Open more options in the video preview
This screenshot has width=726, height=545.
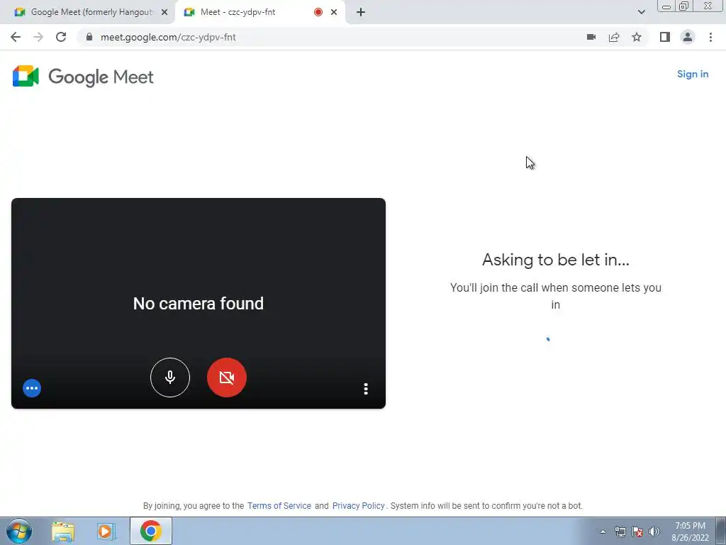[366, 389]
